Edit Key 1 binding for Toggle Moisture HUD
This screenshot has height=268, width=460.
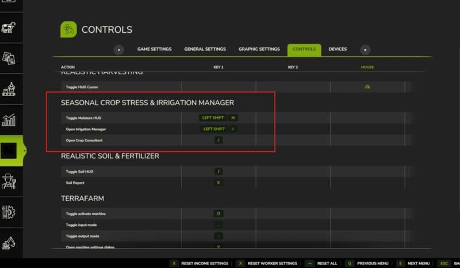point(218,118)
